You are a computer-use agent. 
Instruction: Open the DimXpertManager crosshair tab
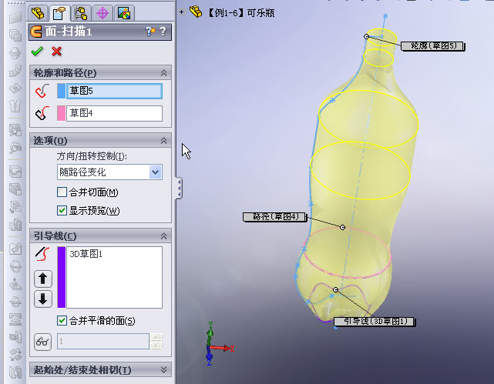pos(102,13)
